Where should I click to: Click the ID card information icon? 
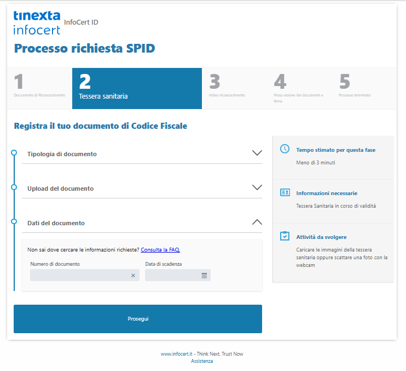coord(285,192)
